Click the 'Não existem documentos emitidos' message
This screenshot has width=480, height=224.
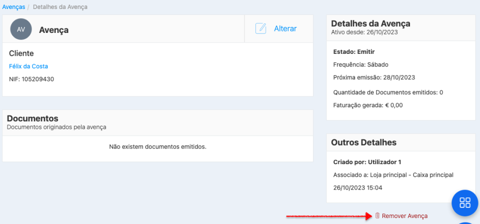[157, 147]
